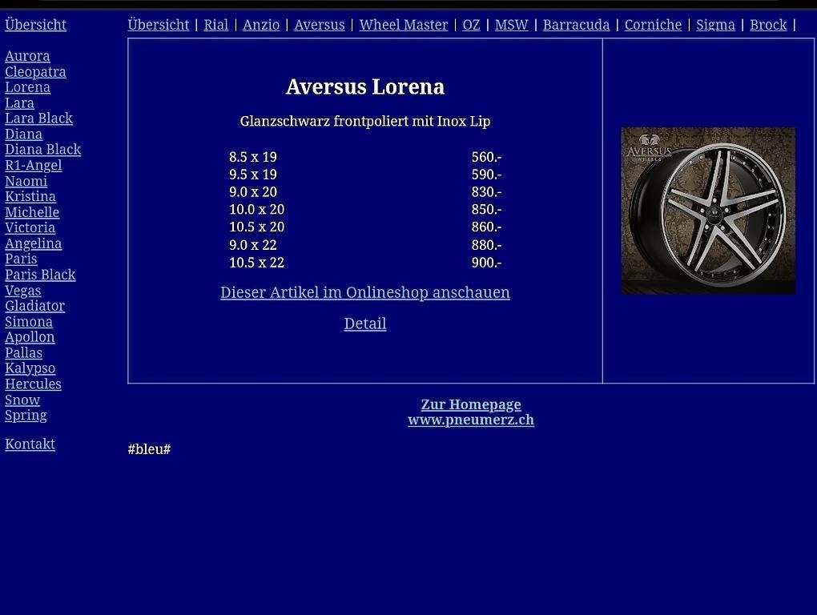Screen dimensions: 817x615
Task: Select the Naomi wheel model
Action: (26, 181)
